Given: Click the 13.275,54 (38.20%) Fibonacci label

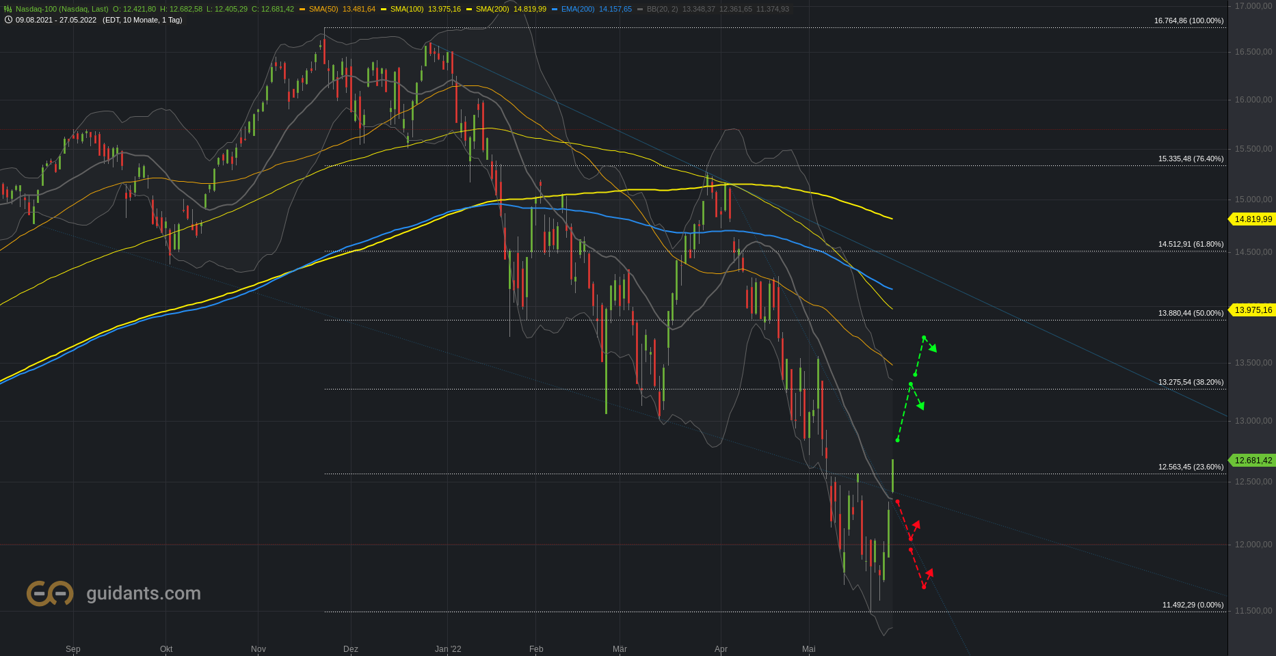Looking at the screenshot, I should point(1191,382).
